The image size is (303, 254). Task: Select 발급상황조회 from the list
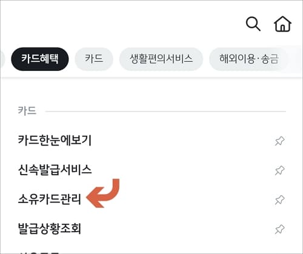pyautogui.click(x=50, y=229)
